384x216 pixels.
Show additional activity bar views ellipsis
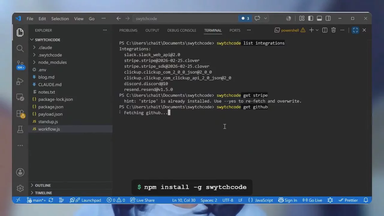coord(20,145)
